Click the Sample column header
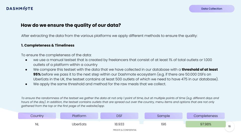 click(x=163, y=116)
